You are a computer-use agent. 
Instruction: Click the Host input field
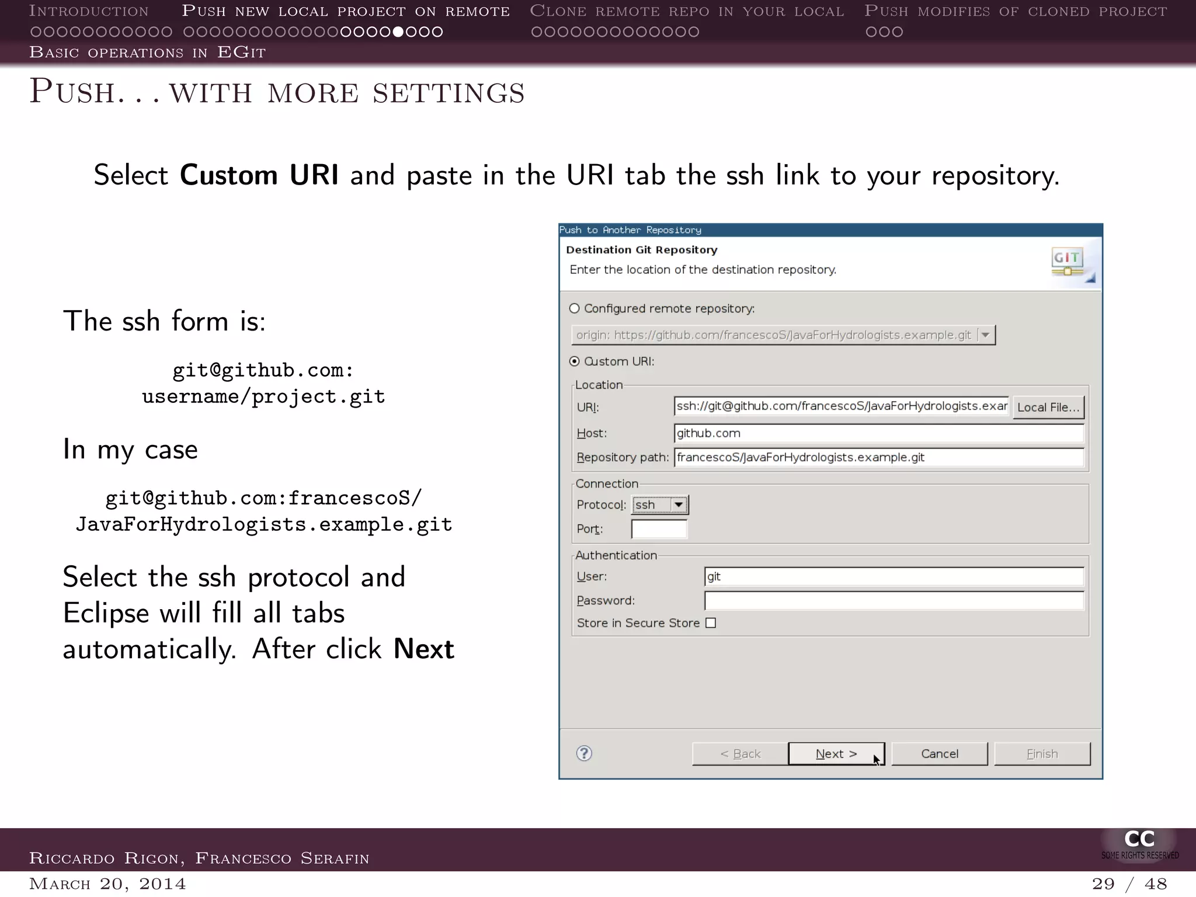click(x=879, y=433)
